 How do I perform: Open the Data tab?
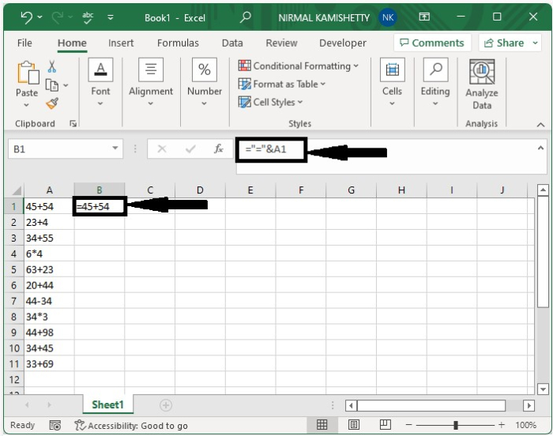pyautogui.click(x=232, y=43)
